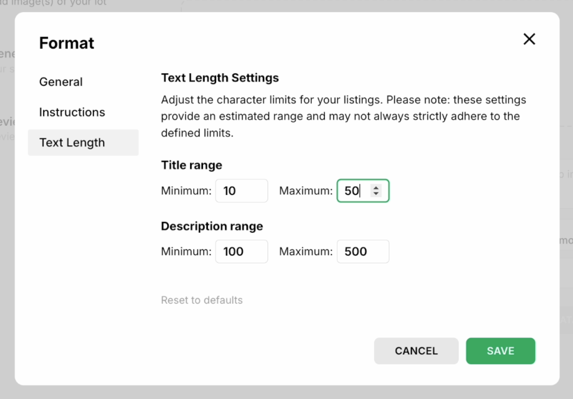
Task: Increase Title maximum with the up stepper arrow
Action: tap(376, 187)
